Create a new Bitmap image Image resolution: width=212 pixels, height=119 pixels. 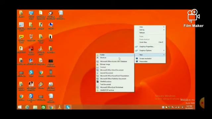(x=115, y=64)
